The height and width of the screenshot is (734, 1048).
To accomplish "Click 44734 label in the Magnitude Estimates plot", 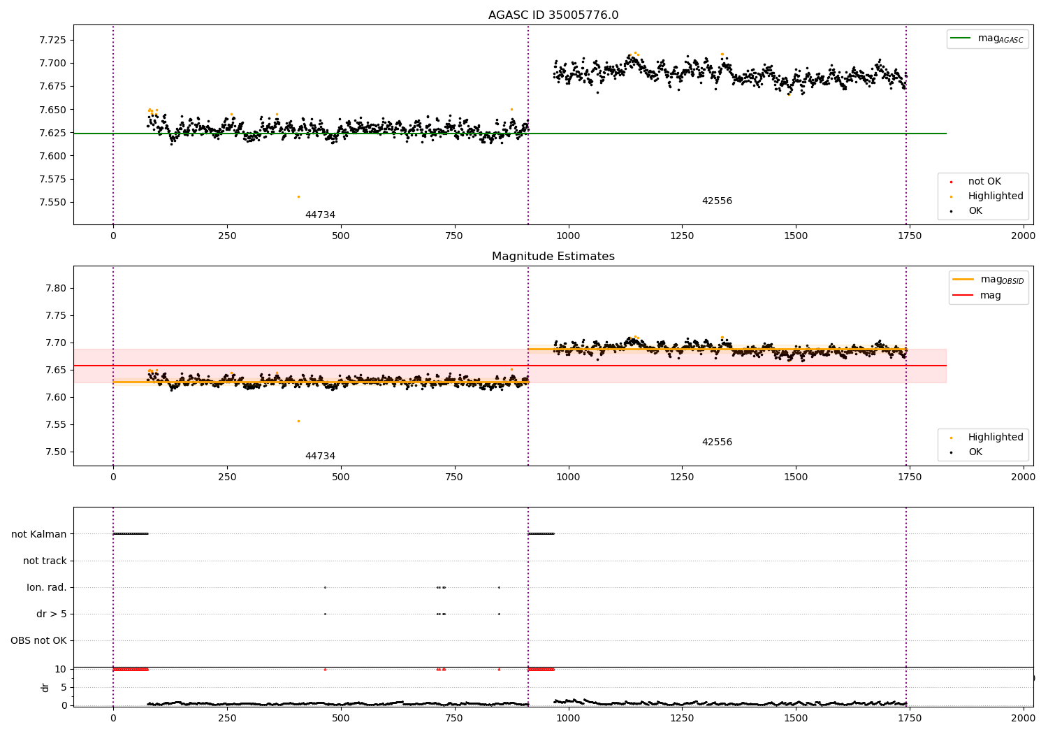I will (x=320, y=456).
